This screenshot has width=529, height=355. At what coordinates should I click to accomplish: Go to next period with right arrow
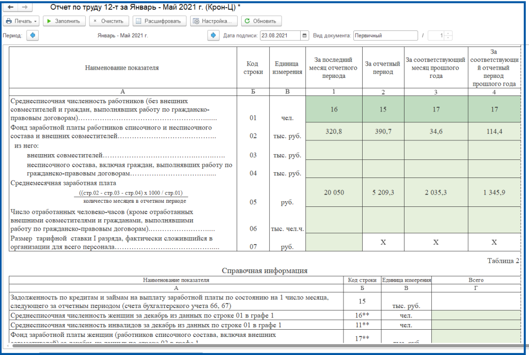tap(213, 36)
